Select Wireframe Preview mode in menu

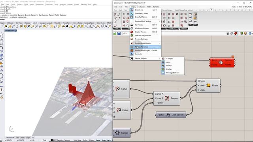pos(145,28)
